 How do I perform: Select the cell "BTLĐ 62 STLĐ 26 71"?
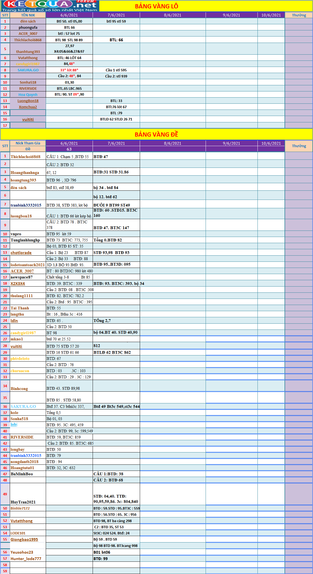coord(116,119)
